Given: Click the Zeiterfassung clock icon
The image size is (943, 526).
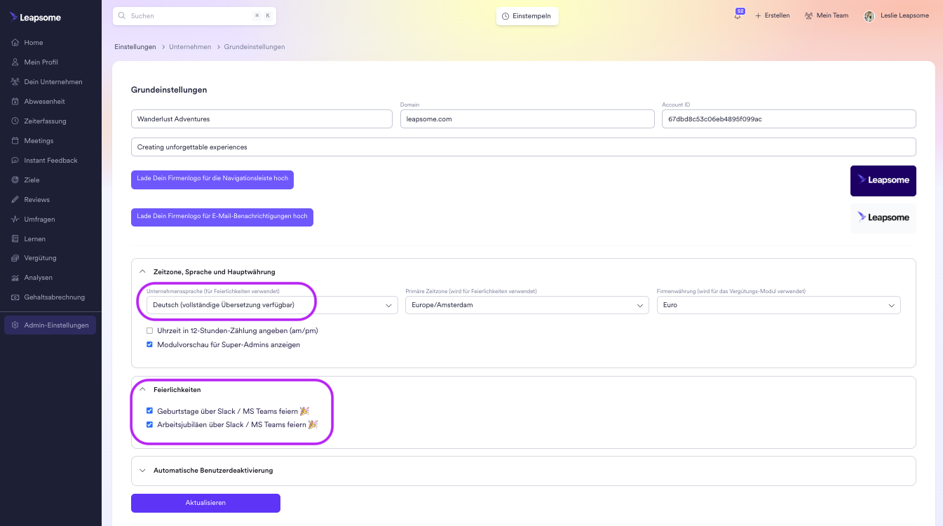Looking at the screenshot, I should point(15,121).
